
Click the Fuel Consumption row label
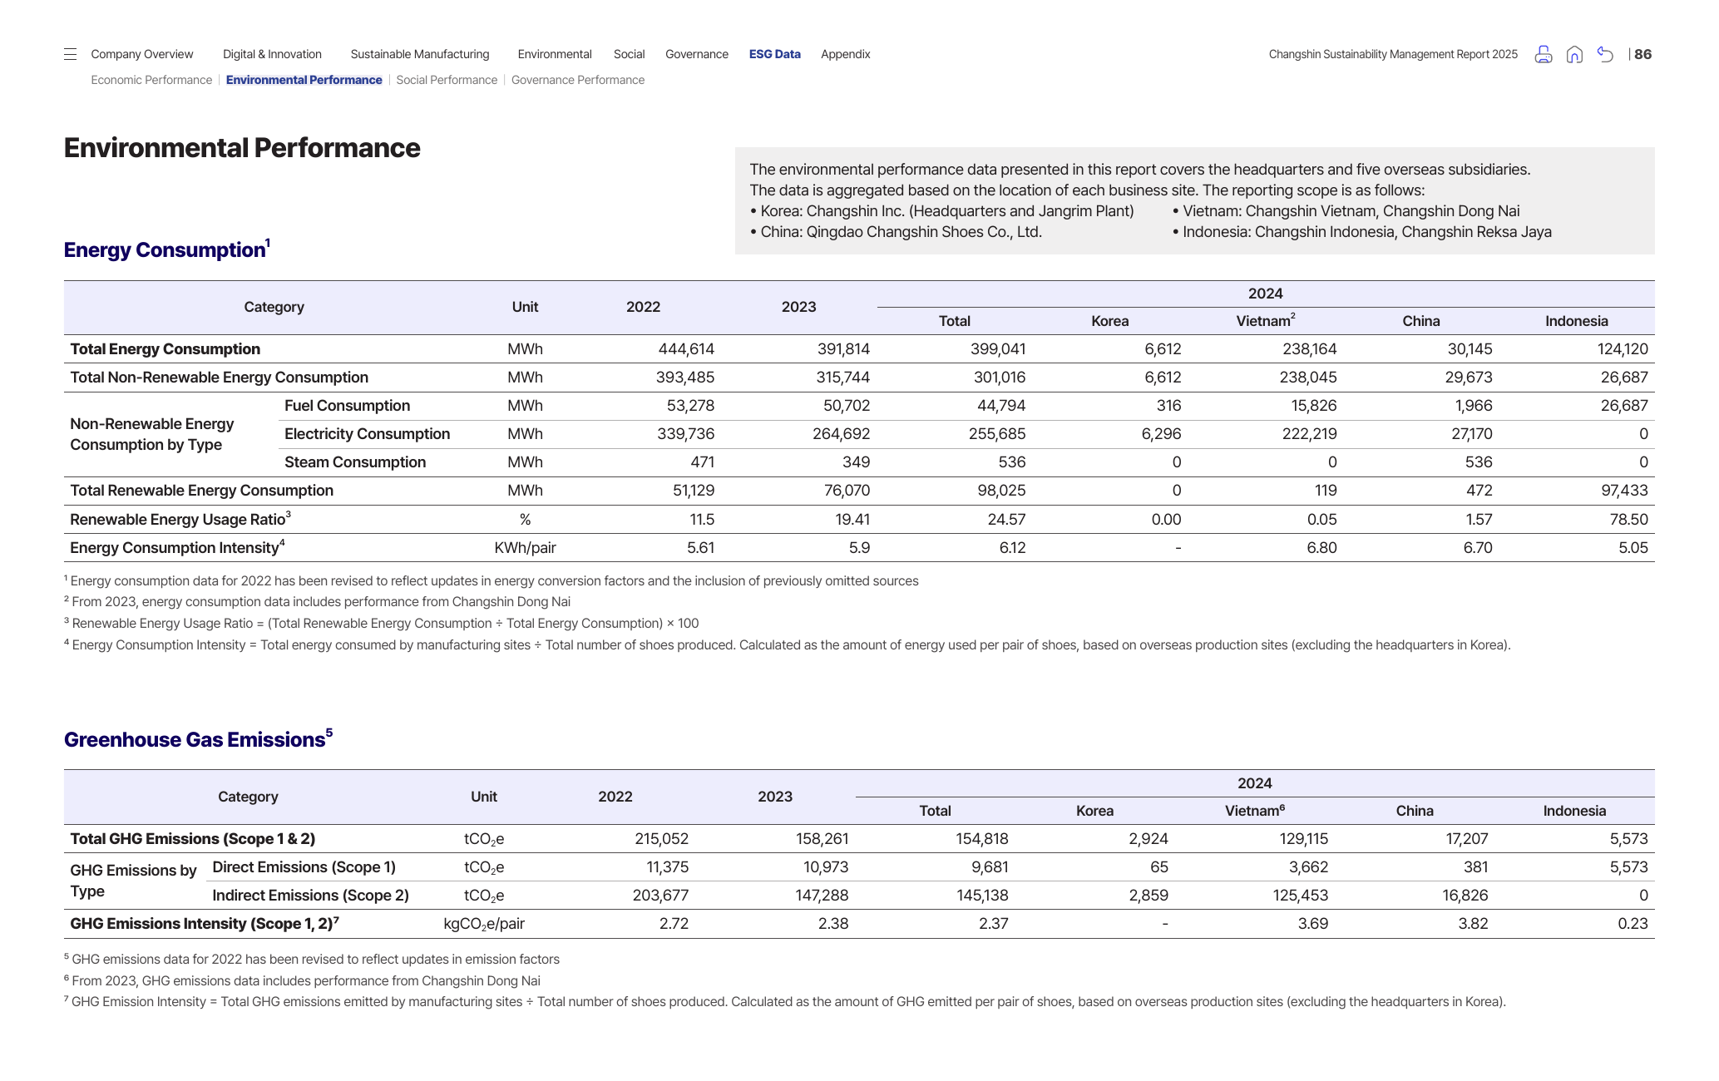tap(347, 406)
